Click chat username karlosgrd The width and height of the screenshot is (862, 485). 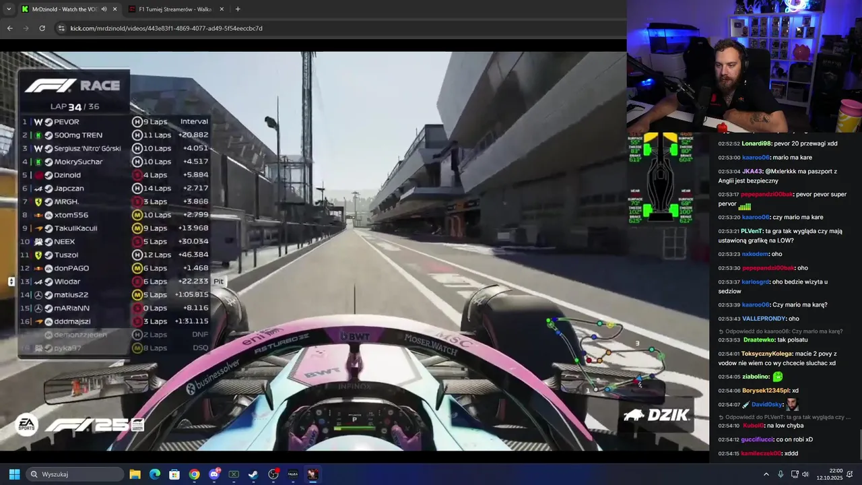pos(757,282)
